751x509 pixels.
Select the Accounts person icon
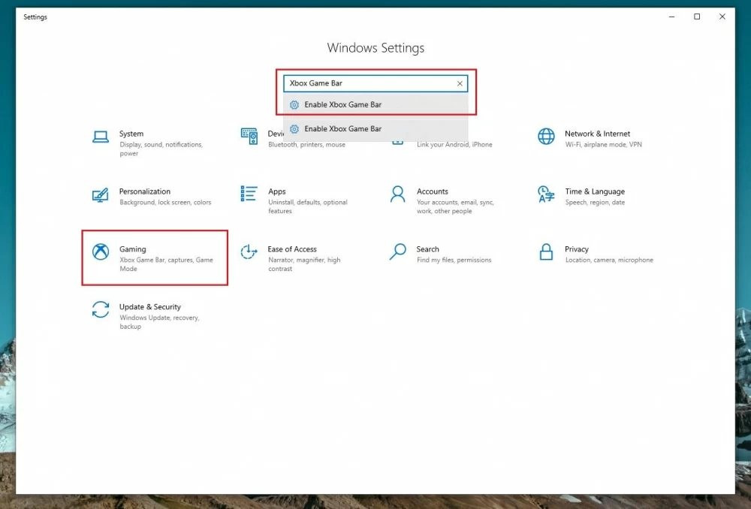397,194
